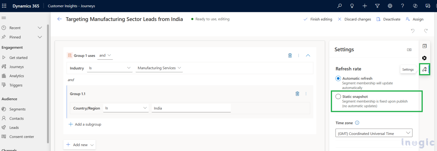
Task: Open Segments in the navigation
Action: tap(17, 109)
